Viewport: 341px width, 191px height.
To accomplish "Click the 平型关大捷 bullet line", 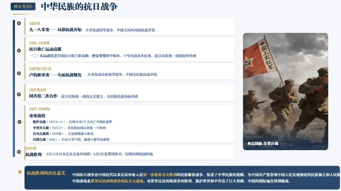I will point(69,128).
